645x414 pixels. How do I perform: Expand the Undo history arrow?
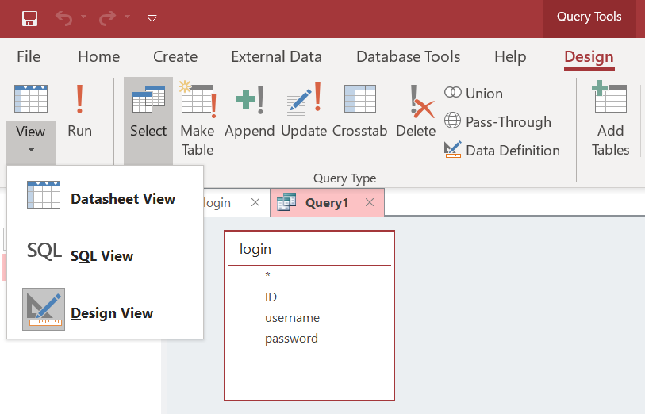click(x=84, y=17)
